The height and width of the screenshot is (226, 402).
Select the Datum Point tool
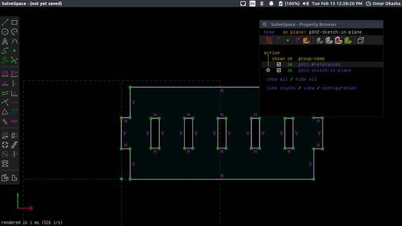click(14, 51)
